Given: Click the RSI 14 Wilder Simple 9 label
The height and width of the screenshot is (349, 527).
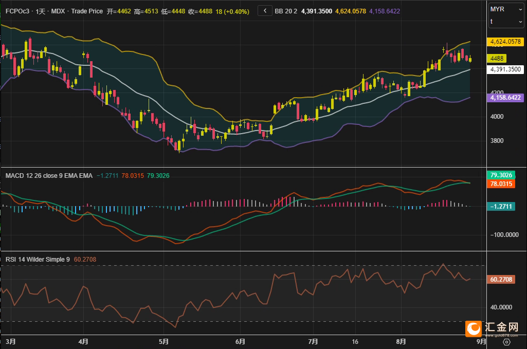Looking at the screenshot, I should tap(38, 260).
